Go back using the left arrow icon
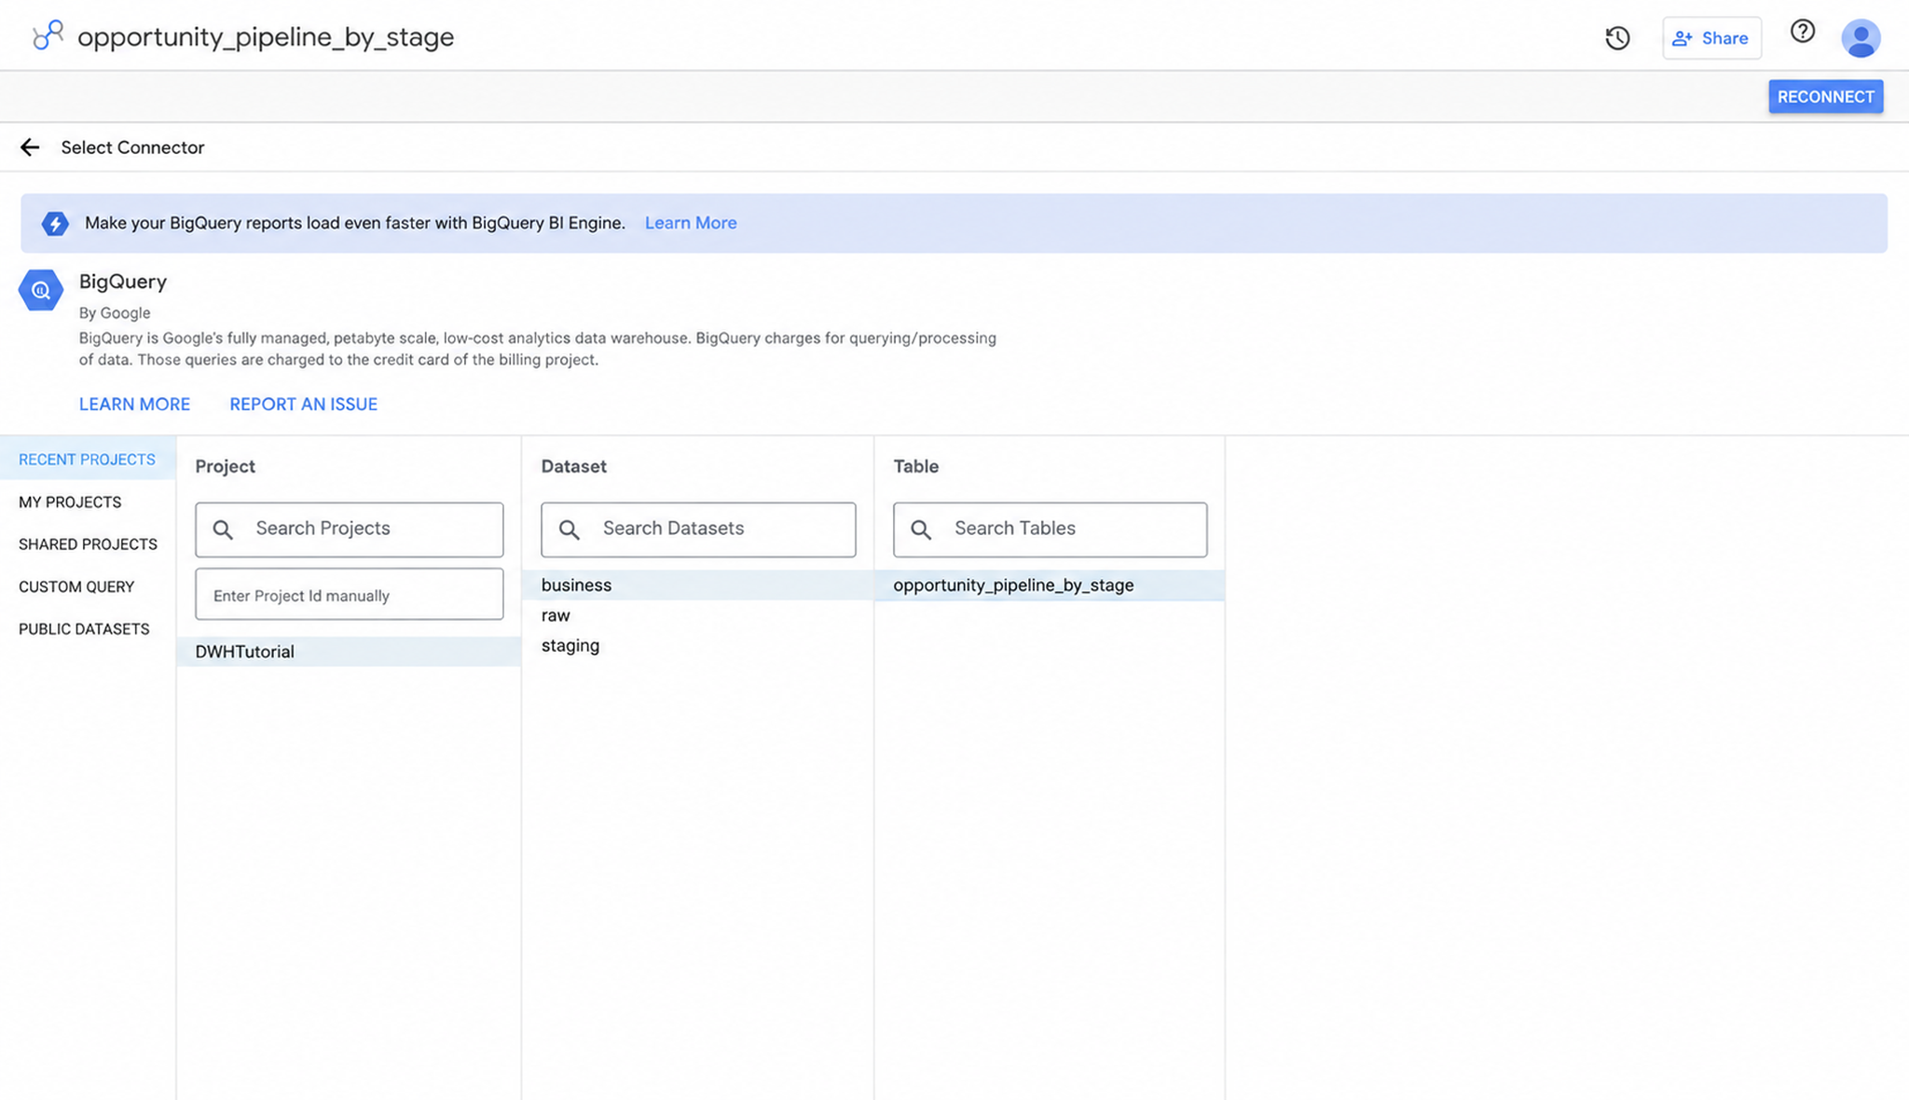The height and width of the screenshot is (1100, 1909). pyautogui.click(x=30, y=147)
